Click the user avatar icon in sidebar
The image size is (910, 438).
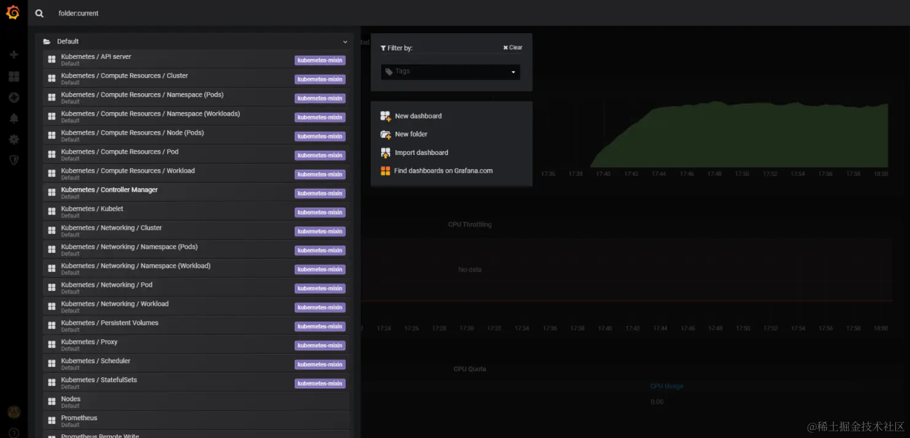click(x=13, y=412)
